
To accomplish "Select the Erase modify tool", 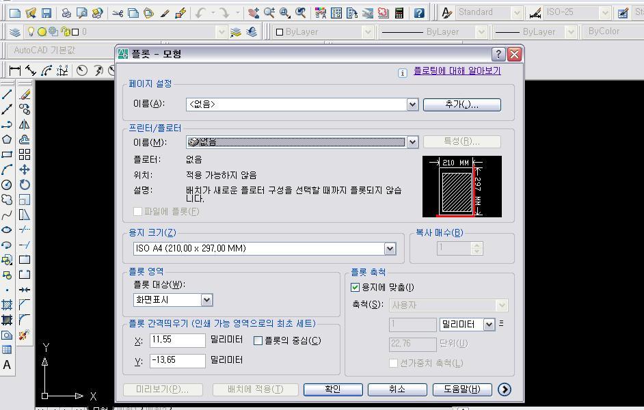I will click(25, 94).
